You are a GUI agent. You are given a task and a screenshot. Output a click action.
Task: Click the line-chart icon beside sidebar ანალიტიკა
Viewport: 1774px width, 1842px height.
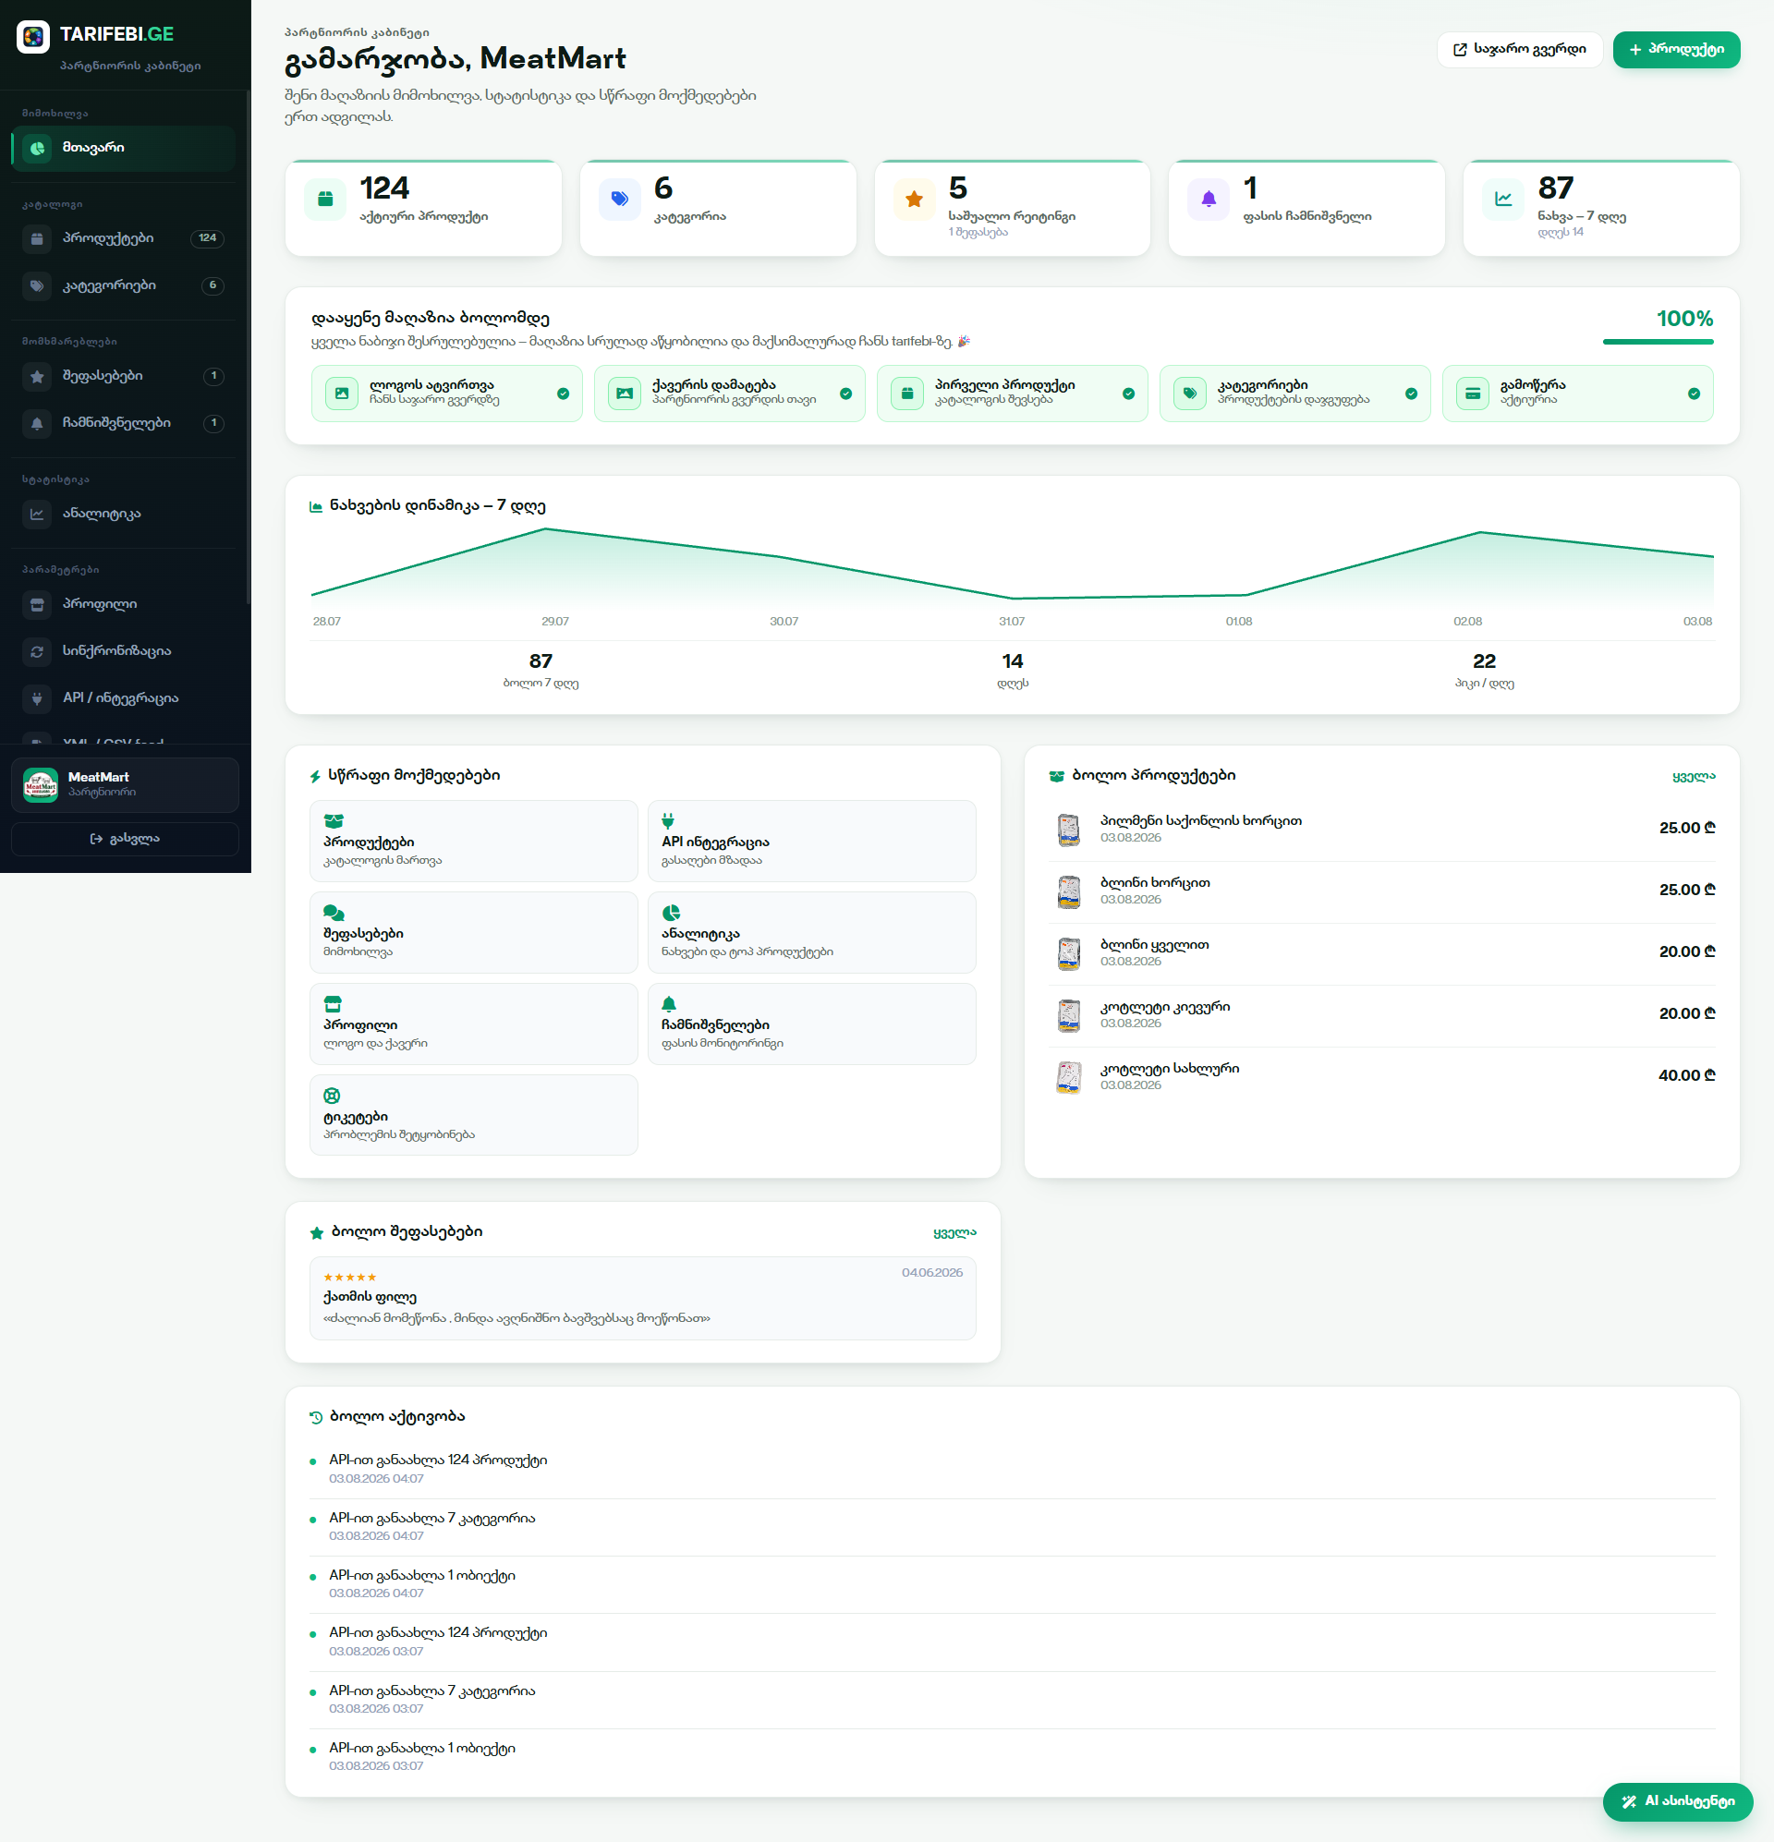click(37, 514)
